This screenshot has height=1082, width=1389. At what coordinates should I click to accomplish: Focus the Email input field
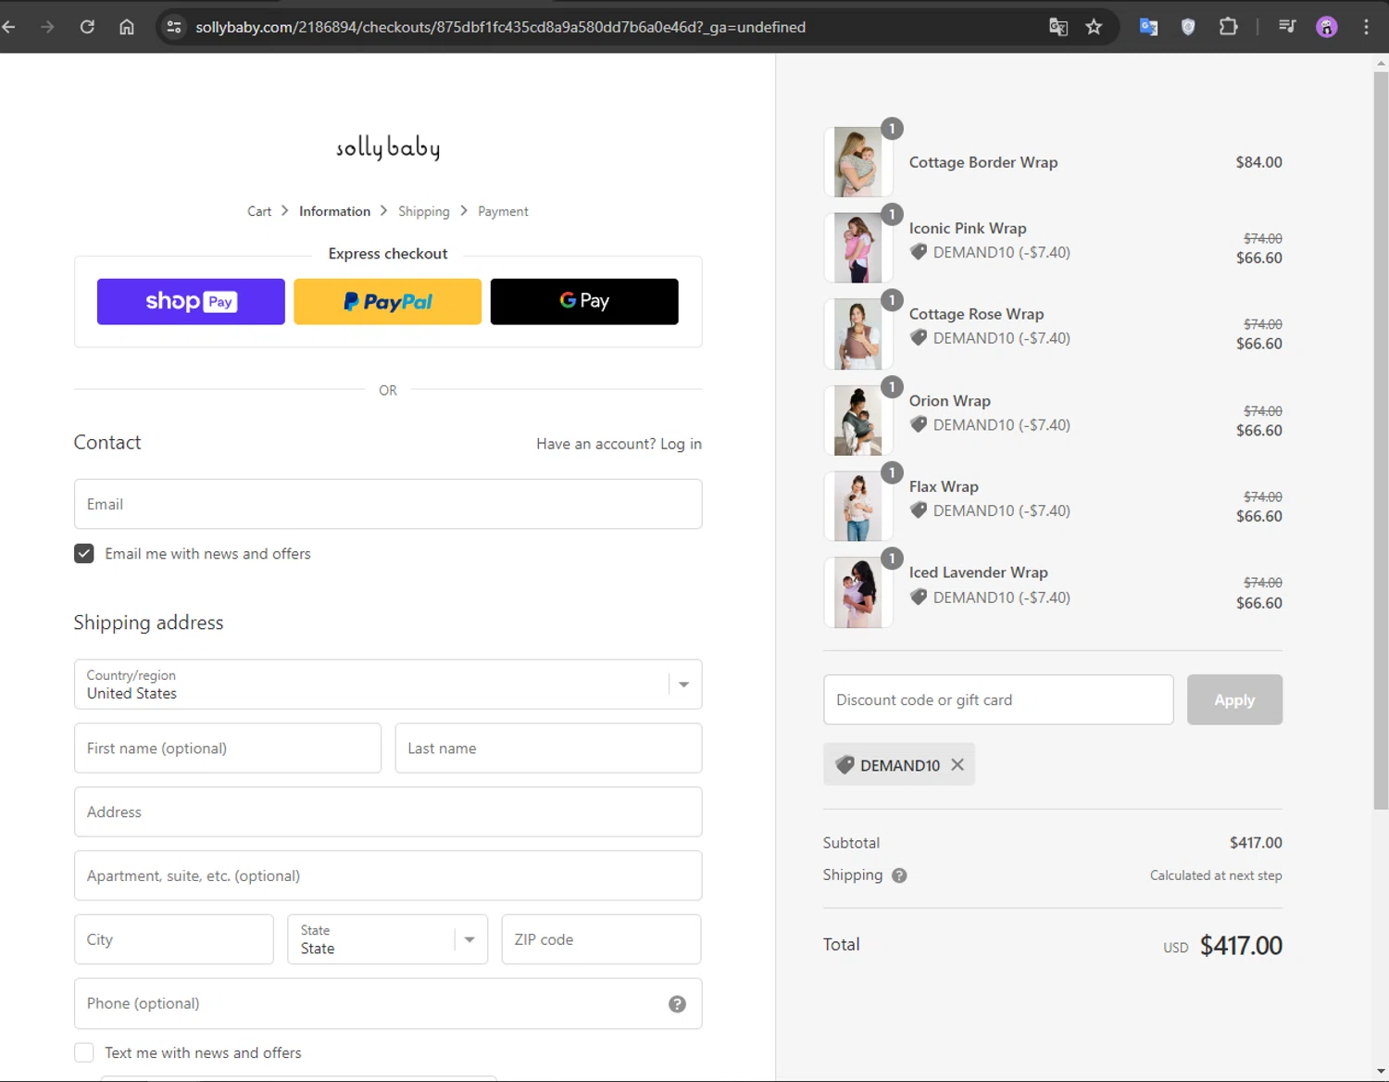(388, 504)
